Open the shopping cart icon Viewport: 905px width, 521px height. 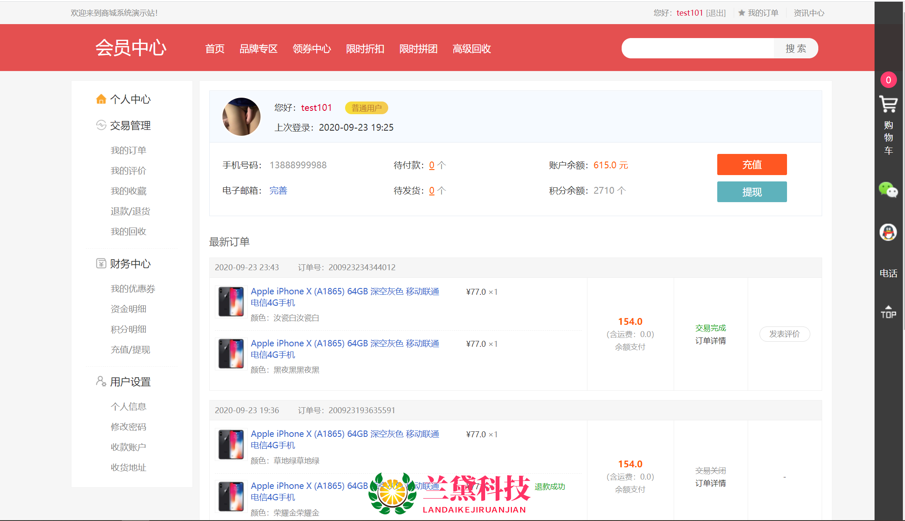tap(888, 104)
